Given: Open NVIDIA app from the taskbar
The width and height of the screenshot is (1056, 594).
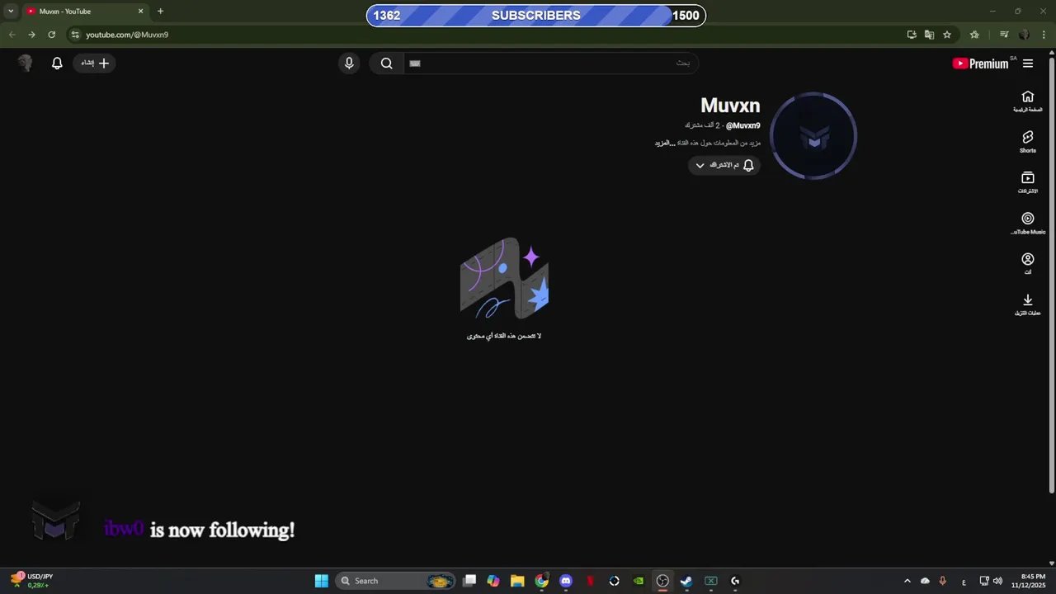Looking at the screenshot, I should pos(639,581).
